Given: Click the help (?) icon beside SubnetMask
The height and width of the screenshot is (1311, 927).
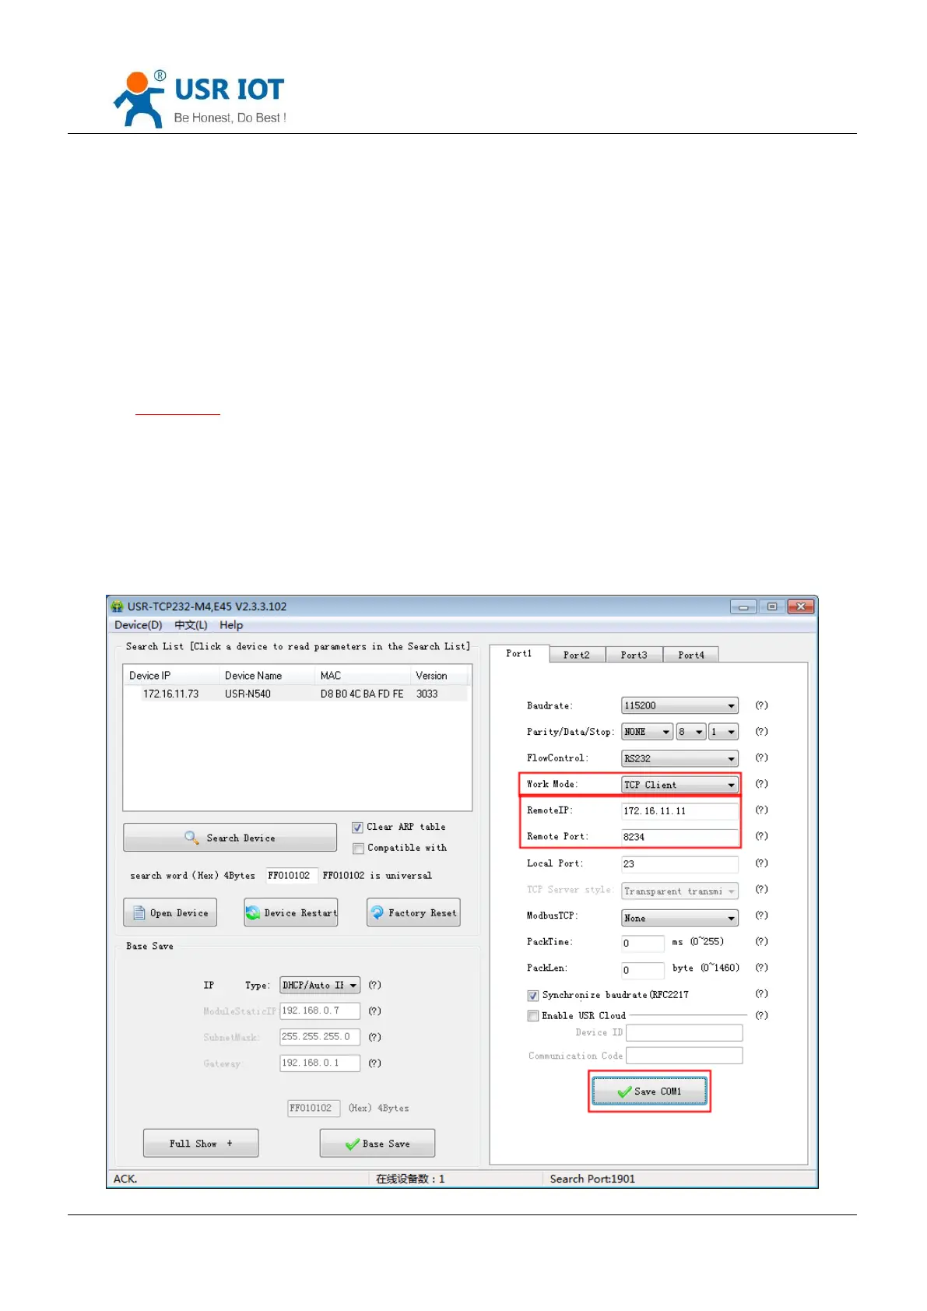Looking at the screenshot, I should coord(374,1037).
